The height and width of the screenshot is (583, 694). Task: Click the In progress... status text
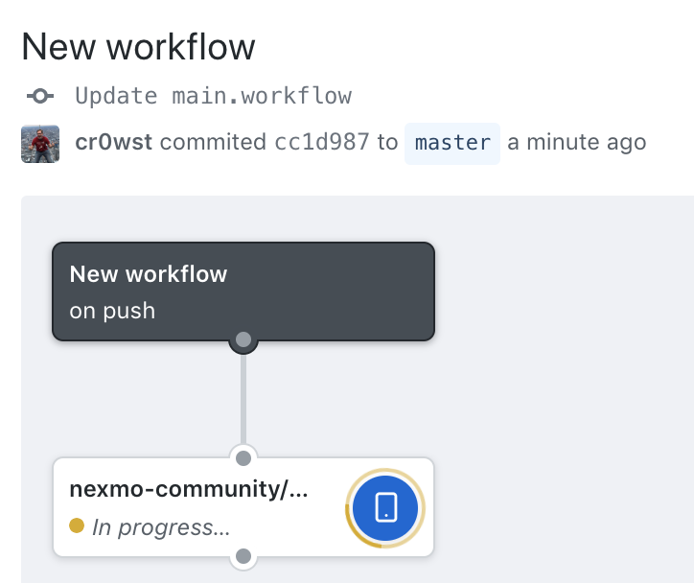(x=161, y=527)
